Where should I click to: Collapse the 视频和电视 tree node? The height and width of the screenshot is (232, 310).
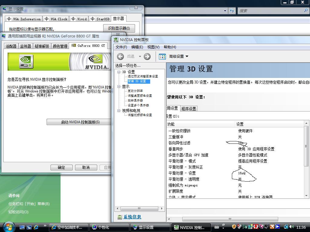coord(119,111)
